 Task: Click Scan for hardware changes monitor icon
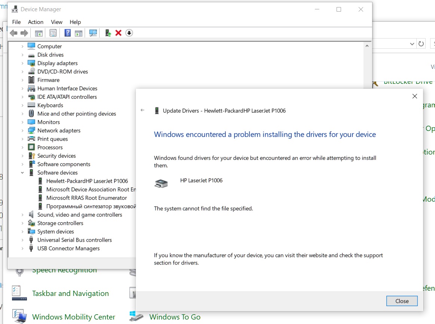tap(93, 33)
